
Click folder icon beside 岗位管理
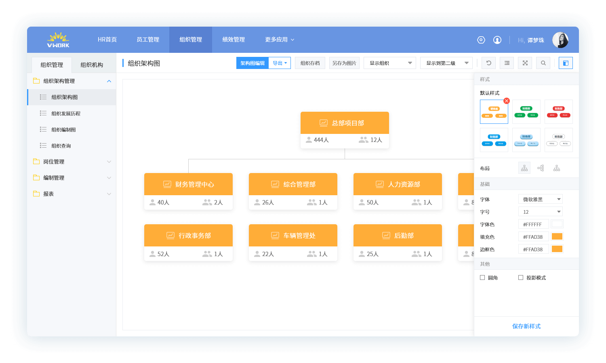point(36,161)
